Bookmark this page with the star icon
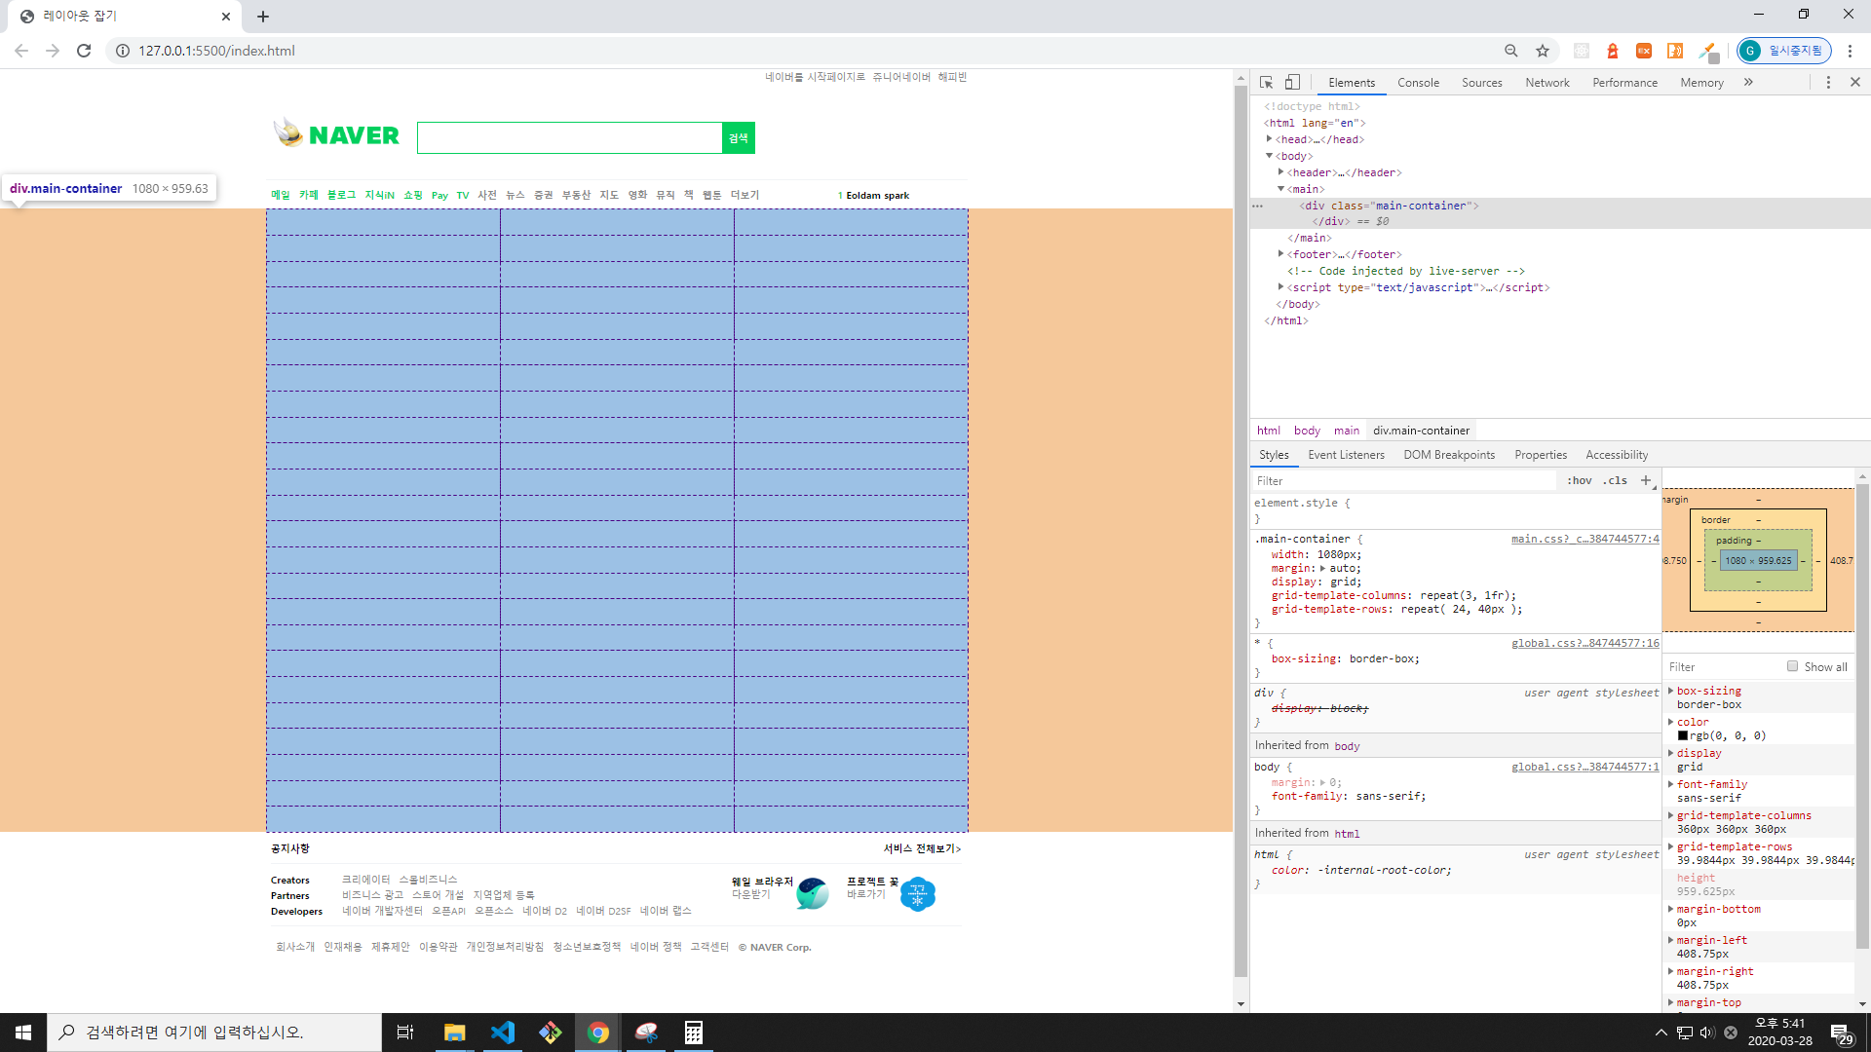This screenshot has width=1871, height=1052. (1543, 51)
